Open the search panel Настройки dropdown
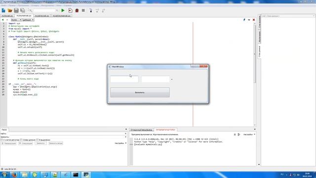The width and height of the screenshot is (316, 178). (120, 143)
